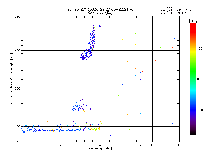Click the y-axis tick label '750'
This screenshot has width=211, height=158.
pyautogui.click(x=17, y=17)
